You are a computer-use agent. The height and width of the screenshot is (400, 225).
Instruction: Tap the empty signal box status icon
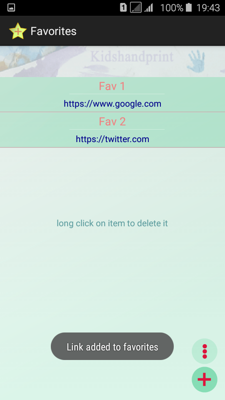(x=136, y=7)
